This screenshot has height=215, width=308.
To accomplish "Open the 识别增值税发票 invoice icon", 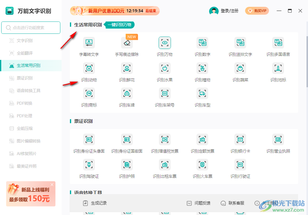I will point(164,139).
